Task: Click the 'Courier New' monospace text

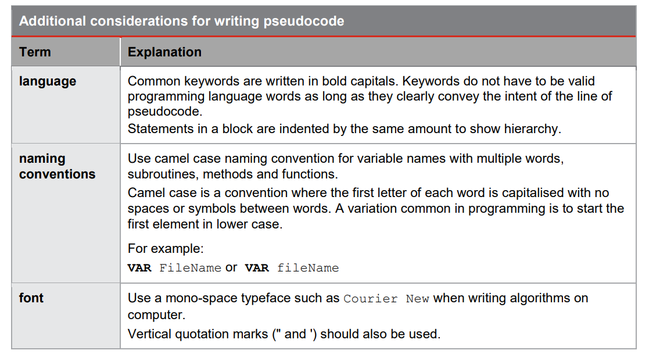Action: (386, 299)
